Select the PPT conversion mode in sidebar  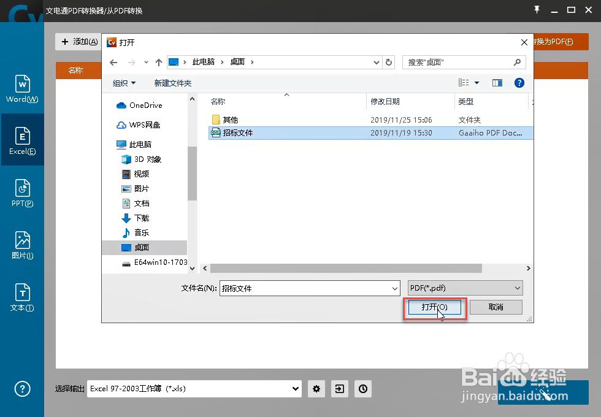(x=22, y=193)
